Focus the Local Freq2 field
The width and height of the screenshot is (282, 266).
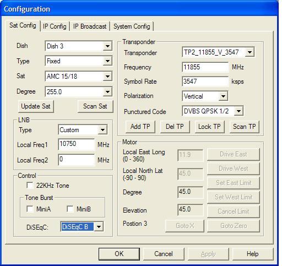click(x=77, y=160)
